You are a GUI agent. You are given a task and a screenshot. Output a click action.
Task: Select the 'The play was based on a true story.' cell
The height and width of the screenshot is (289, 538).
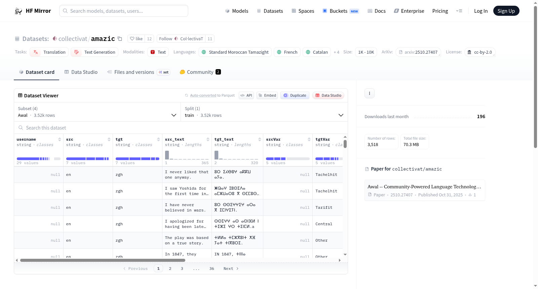[x=187, y=240]
